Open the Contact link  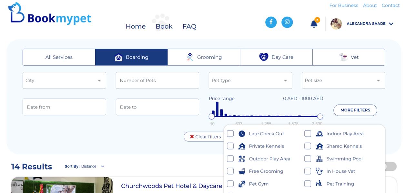[391, 5]
